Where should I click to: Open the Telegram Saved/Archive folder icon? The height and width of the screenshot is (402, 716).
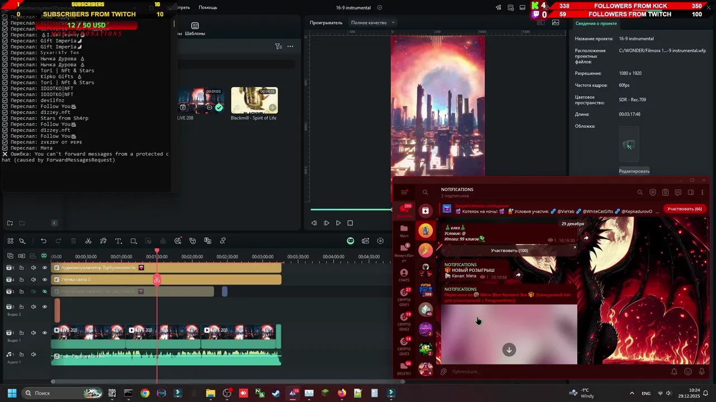click(x=426, y=210)
